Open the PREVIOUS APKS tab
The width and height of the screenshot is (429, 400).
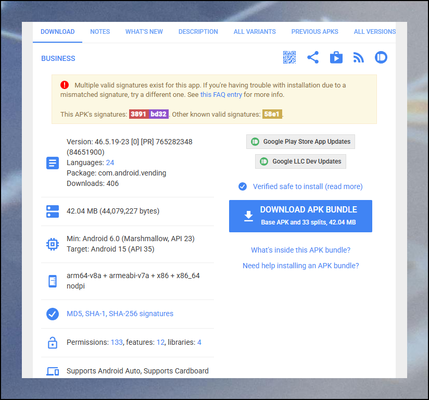[314, 32]
